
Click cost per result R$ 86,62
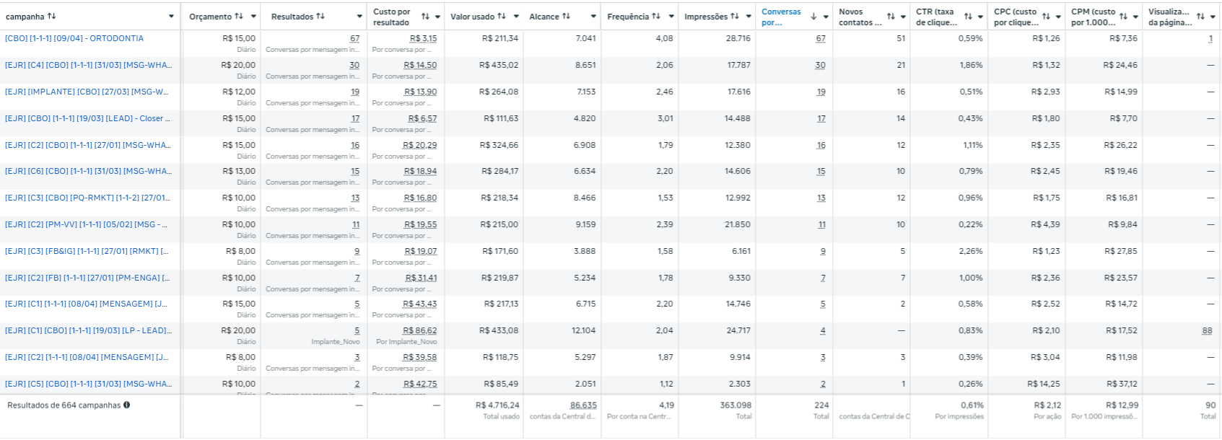coord(420,330)
